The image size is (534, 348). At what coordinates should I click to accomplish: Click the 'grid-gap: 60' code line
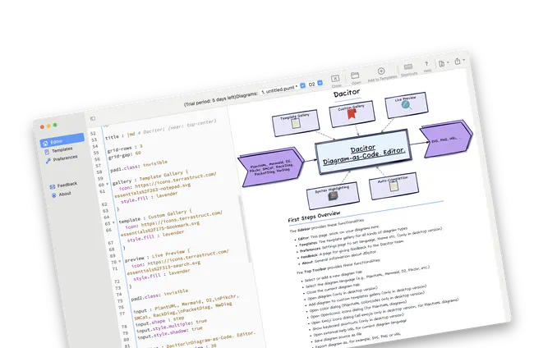pyautogui.click(x=125, y=155)
